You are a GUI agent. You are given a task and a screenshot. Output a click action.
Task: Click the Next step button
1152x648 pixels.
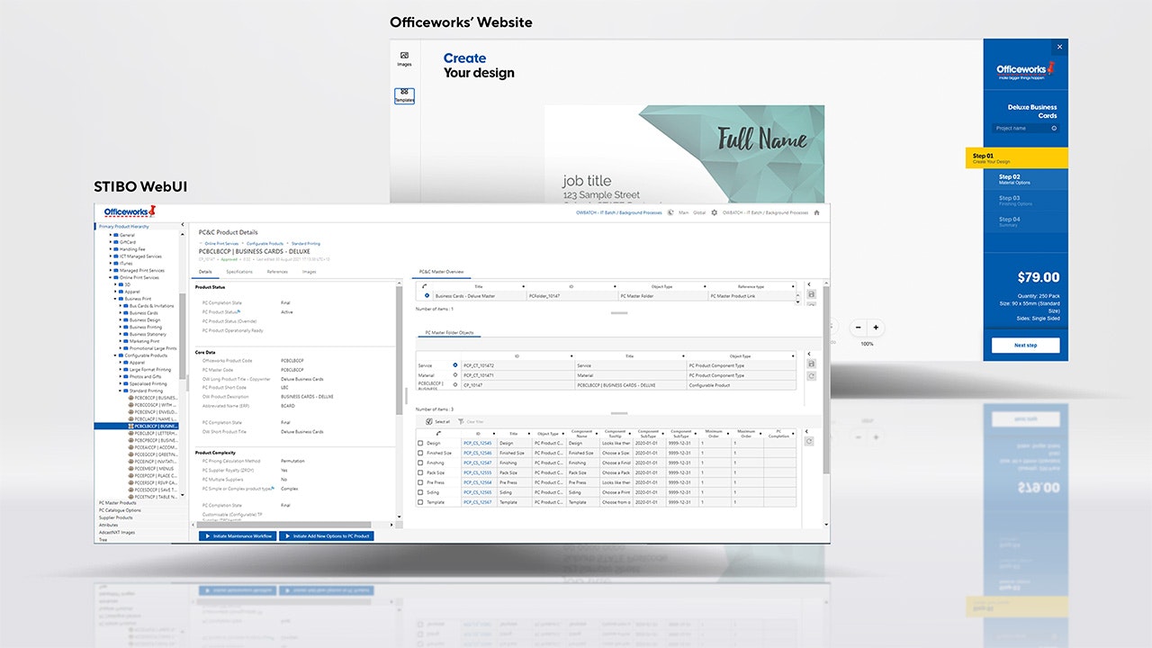[1025, 345]
